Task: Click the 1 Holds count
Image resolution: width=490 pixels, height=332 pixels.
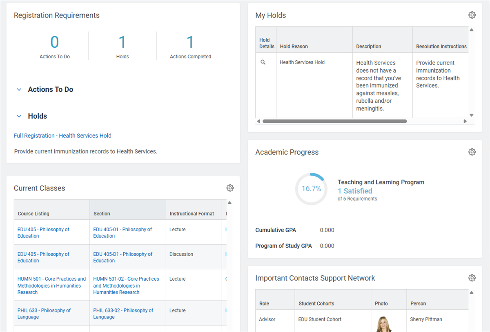Action: click(x=122, y=42)
